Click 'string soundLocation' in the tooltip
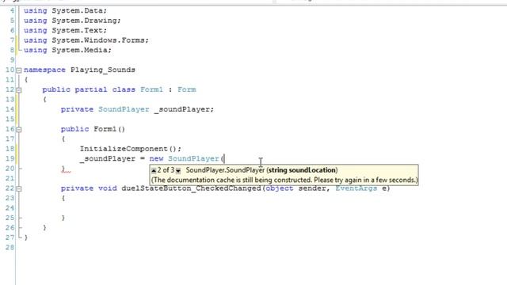 pos(302,170)
